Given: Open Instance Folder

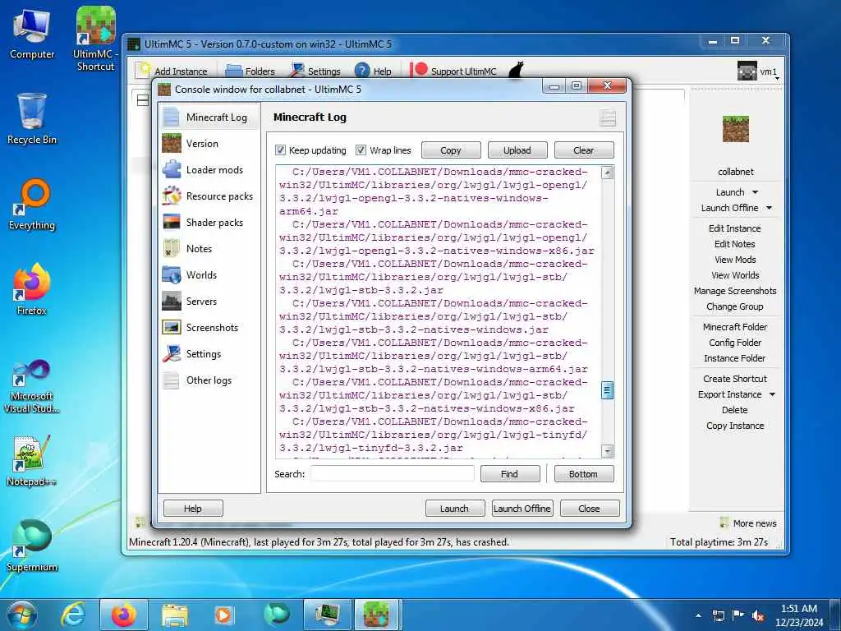Looking at the screenshot, I should (x=735, y=357).
